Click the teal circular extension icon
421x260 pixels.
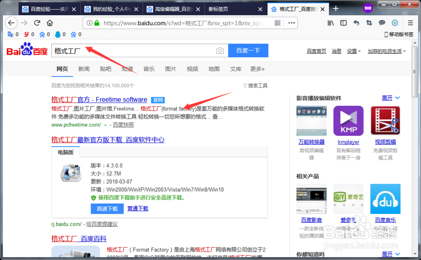point(395,23)
